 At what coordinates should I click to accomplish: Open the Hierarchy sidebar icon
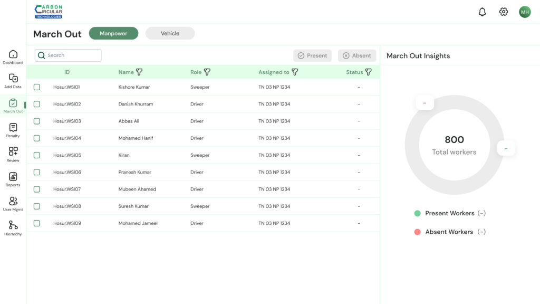click(13, 225)
